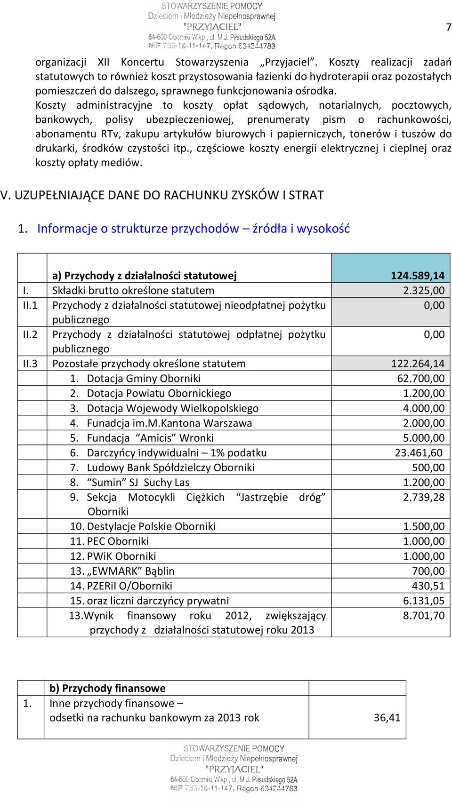This screenshot has width=452, height=801.
Task: Select "Składki brutto określone statutem" row text
Action: 133,291
